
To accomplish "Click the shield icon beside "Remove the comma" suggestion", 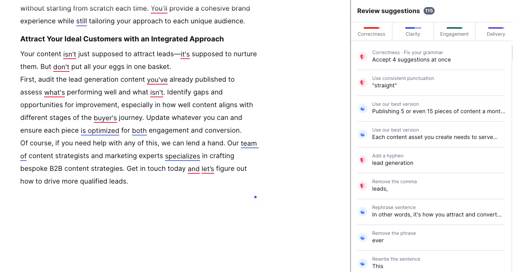I will click(362, 186).
